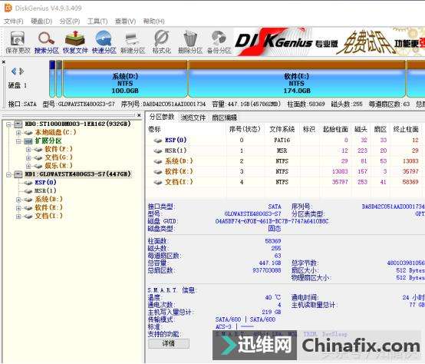Viewport: 425px width, 364px height.
Task: Expand 文档(G:) tree node
Action: [28, 157]
